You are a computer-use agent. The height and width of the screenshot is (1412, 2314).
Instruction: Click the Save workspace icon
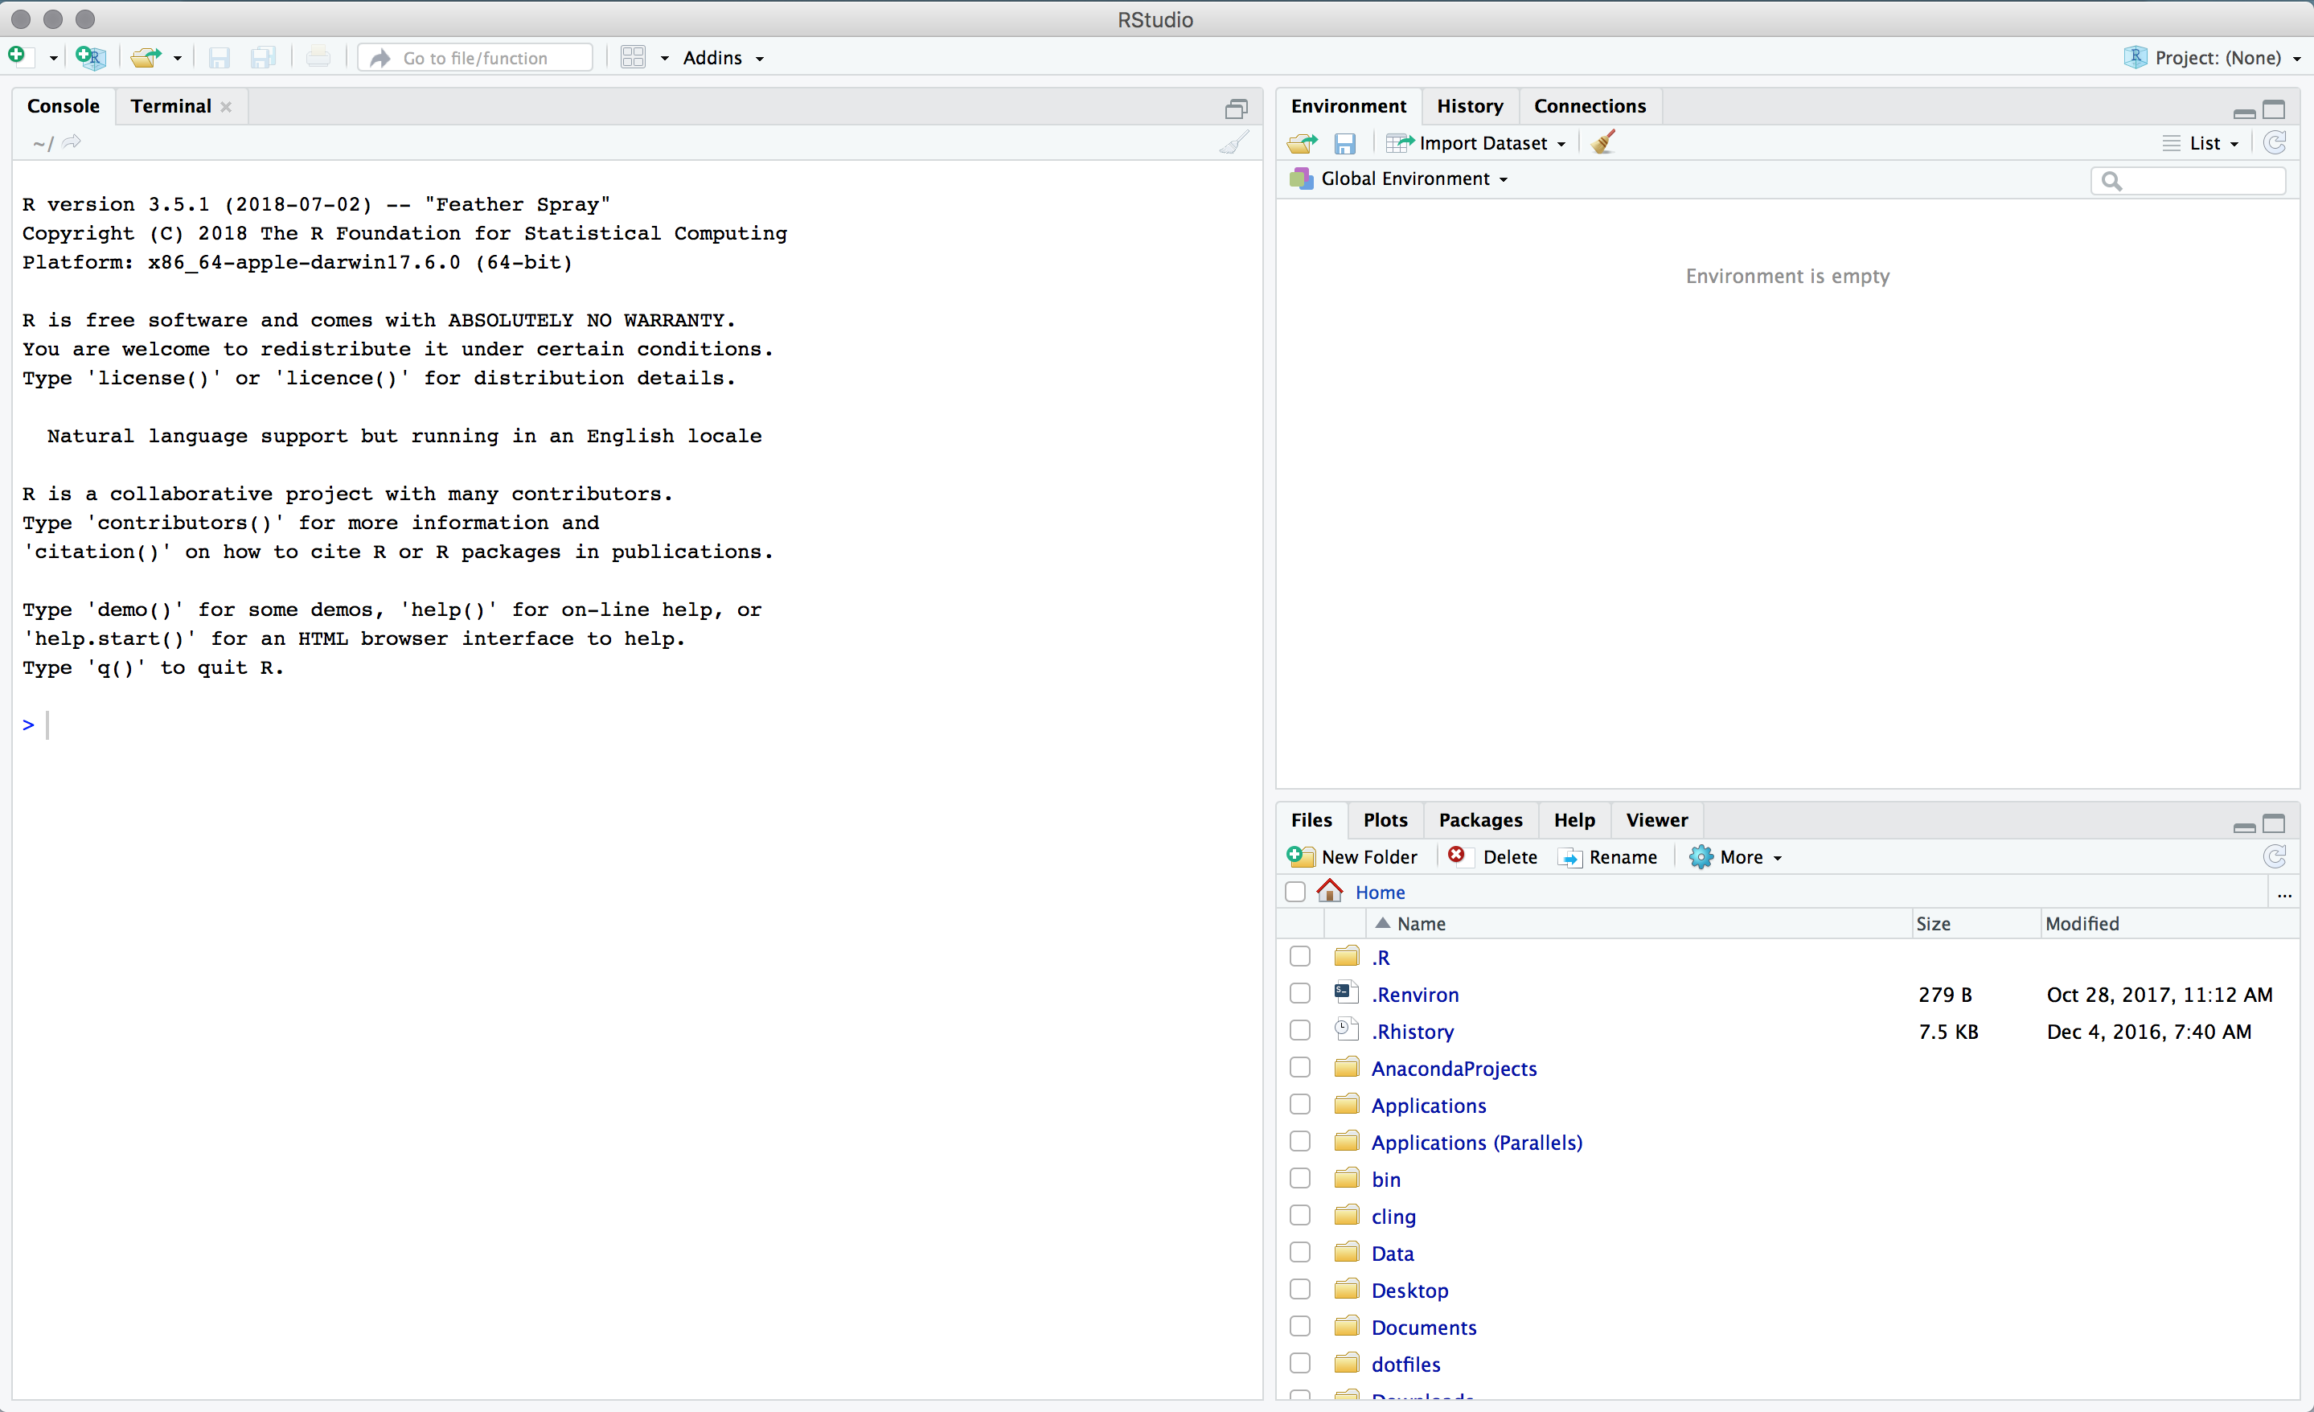[1344, 144]
